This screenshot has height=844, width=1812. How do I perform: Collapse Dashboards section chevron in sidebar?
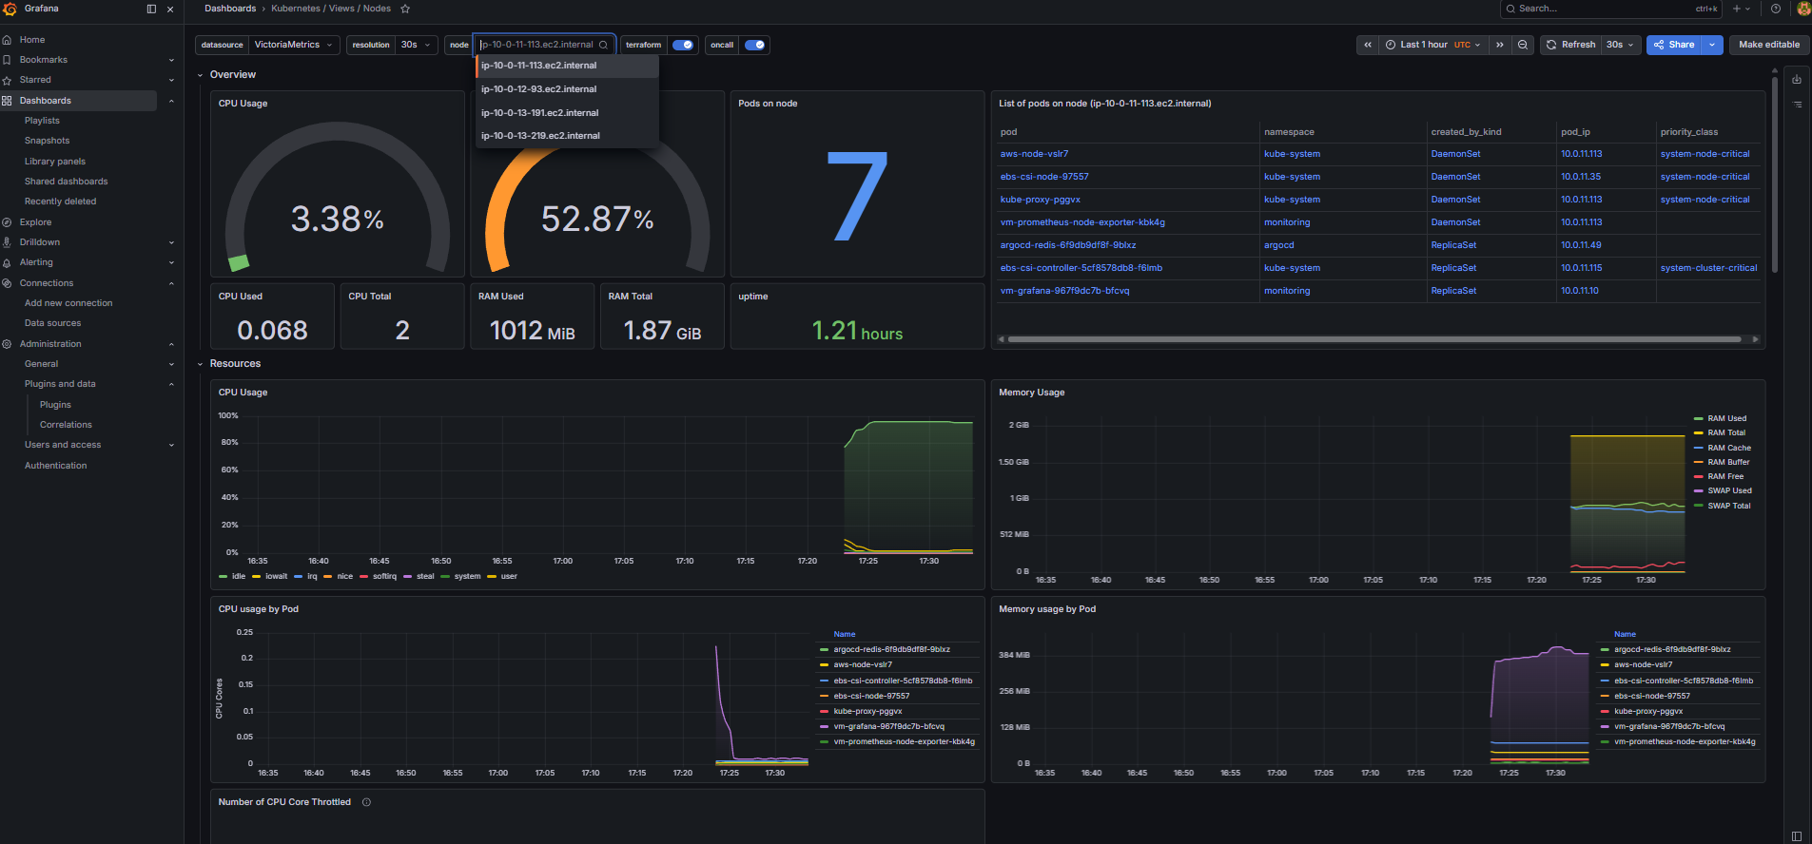171,101
